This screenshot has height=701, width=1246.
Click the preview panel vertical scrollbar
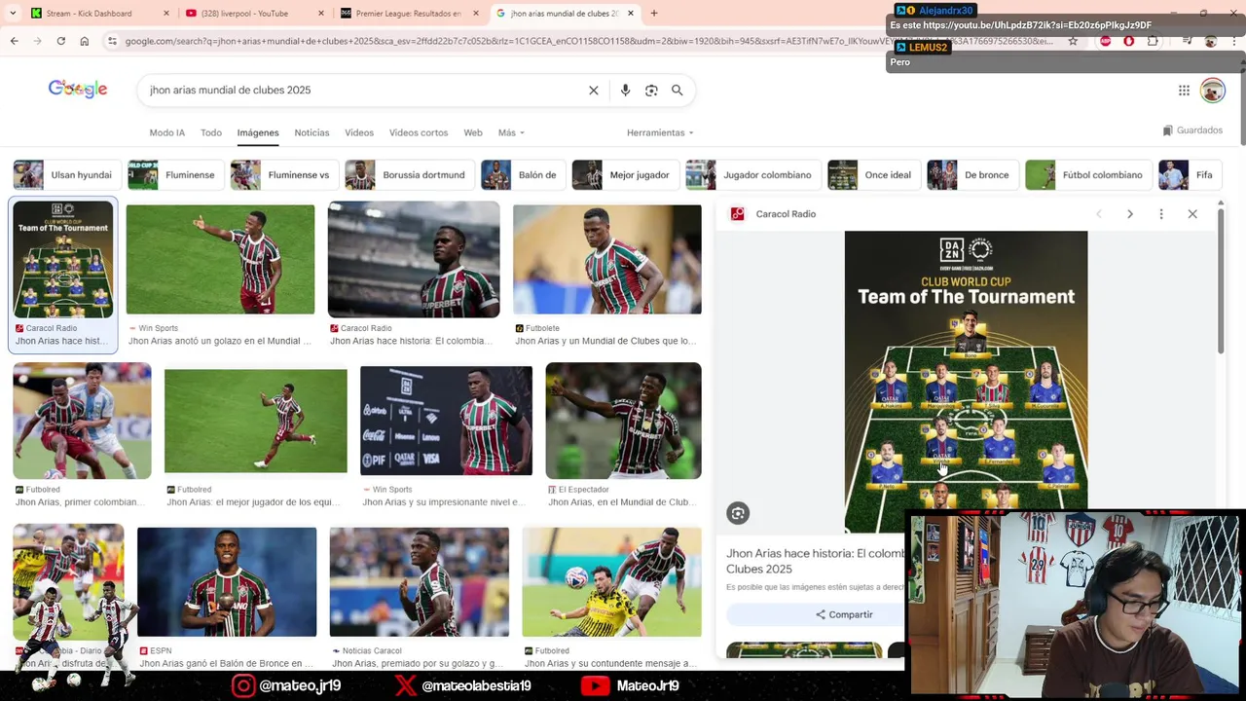(x=1220, y=282)
